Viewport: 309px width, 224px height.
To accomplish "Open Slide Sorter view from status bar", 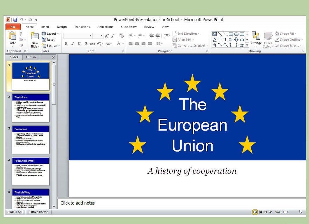I will pos(260,212).
